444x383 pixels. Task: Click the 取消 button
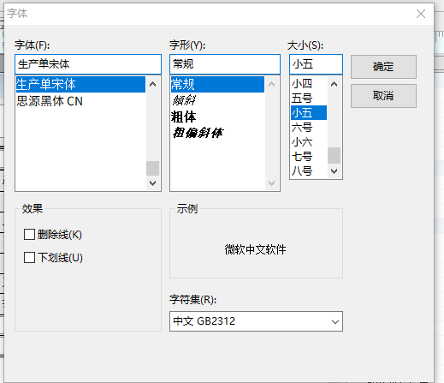coord(383,96)
